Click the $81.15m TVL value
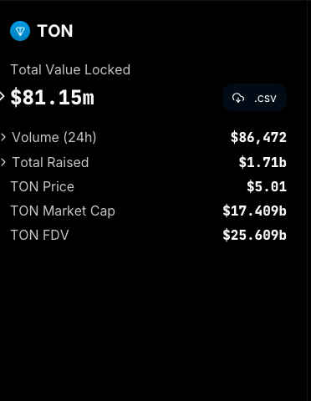 tap(53, 98)
